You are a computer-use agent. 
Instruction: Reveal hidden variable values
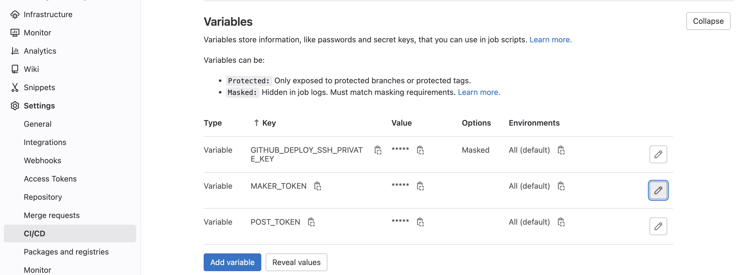click(296, 262)
